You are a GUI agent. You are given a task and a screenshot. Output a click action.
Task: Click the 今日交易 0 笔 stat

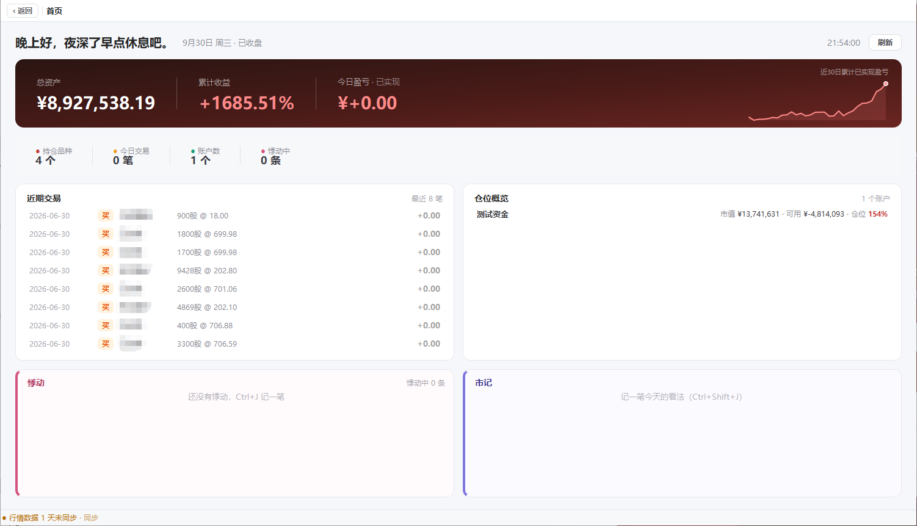pyautogui.click(x=131, y=156)
